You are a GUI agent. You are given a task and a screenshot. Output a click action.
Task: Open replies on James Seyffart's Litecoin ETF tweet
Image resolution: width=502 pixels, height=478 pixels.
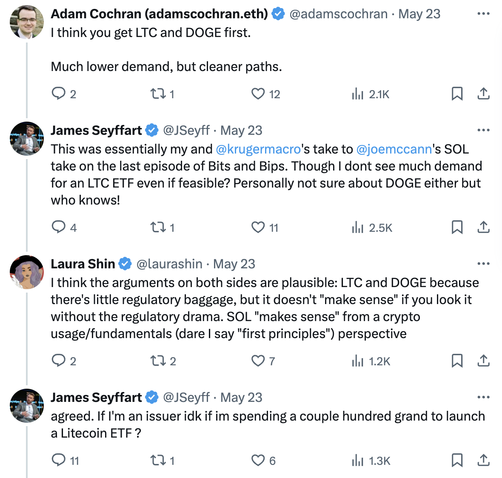pos(60,460)
